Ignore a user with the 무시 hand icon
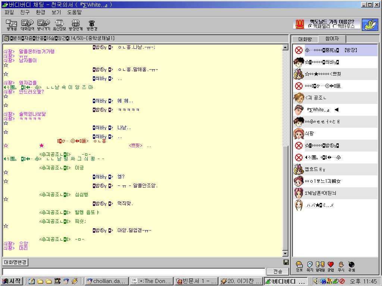 pos(341,266)
